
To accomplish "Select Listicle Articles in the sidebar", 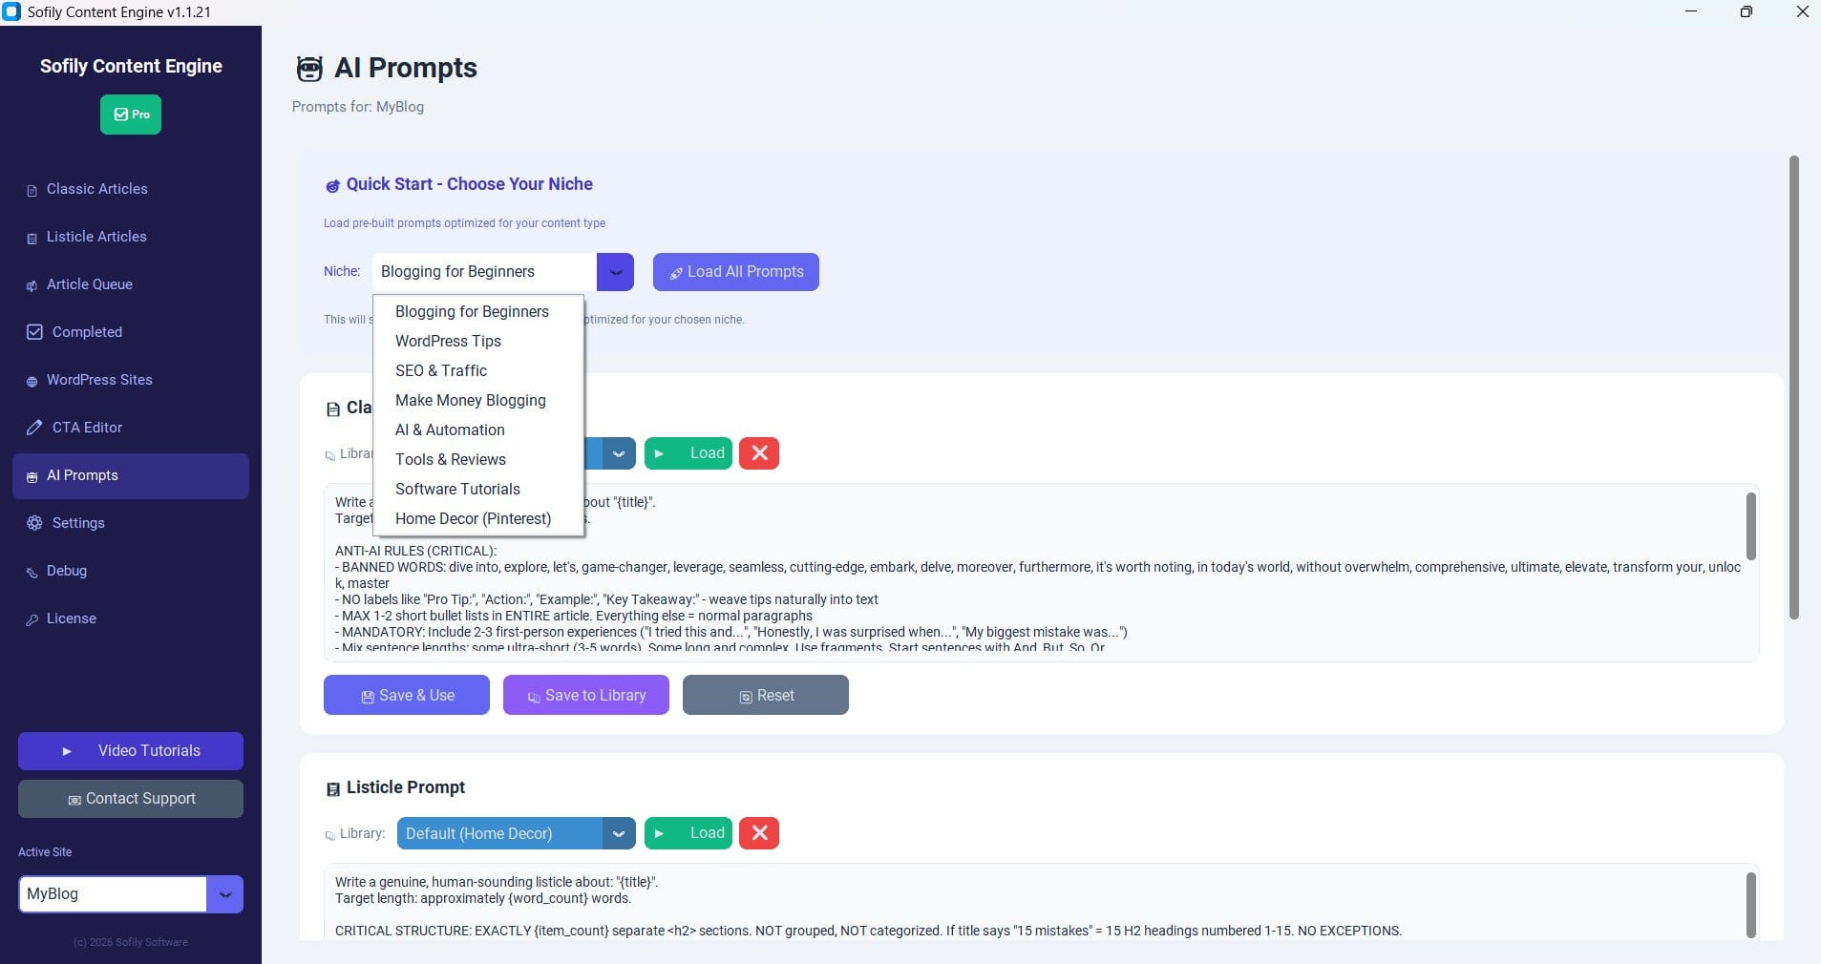I will 96,237.
